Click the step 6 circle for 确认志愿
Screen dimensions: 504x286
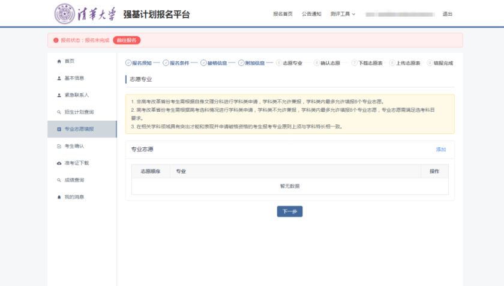coord(317,62)
